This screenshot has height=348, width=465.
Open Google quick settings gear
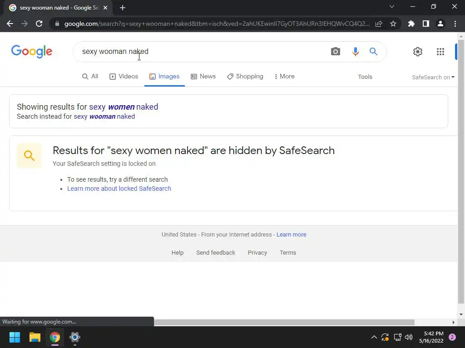(x=418, y=52)
